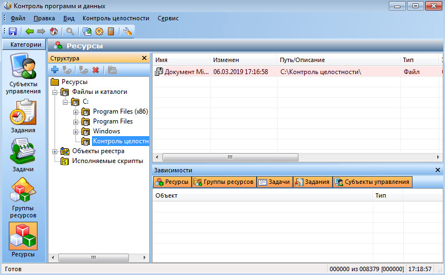The image size is (445, 275).
Task: Click the Категории header button
Action: click(x=24, y=44)
